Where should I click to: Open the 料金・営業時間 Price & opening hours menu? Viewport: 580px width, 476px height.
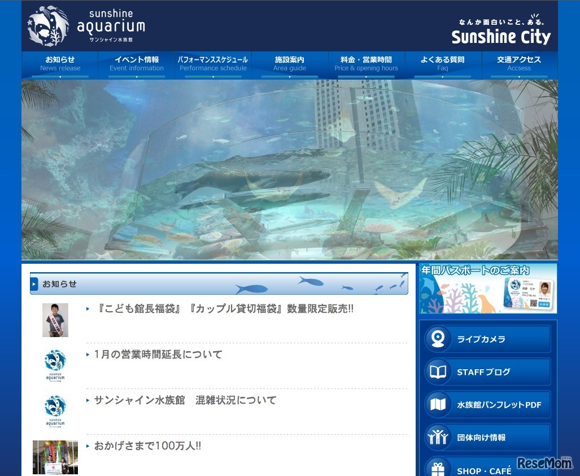(x=366, y=65)
